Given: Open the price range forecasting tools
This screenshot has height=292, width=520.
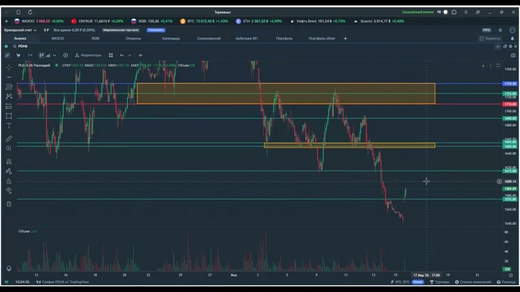Looking at the screenshot, I should click(x=9, y=106).
